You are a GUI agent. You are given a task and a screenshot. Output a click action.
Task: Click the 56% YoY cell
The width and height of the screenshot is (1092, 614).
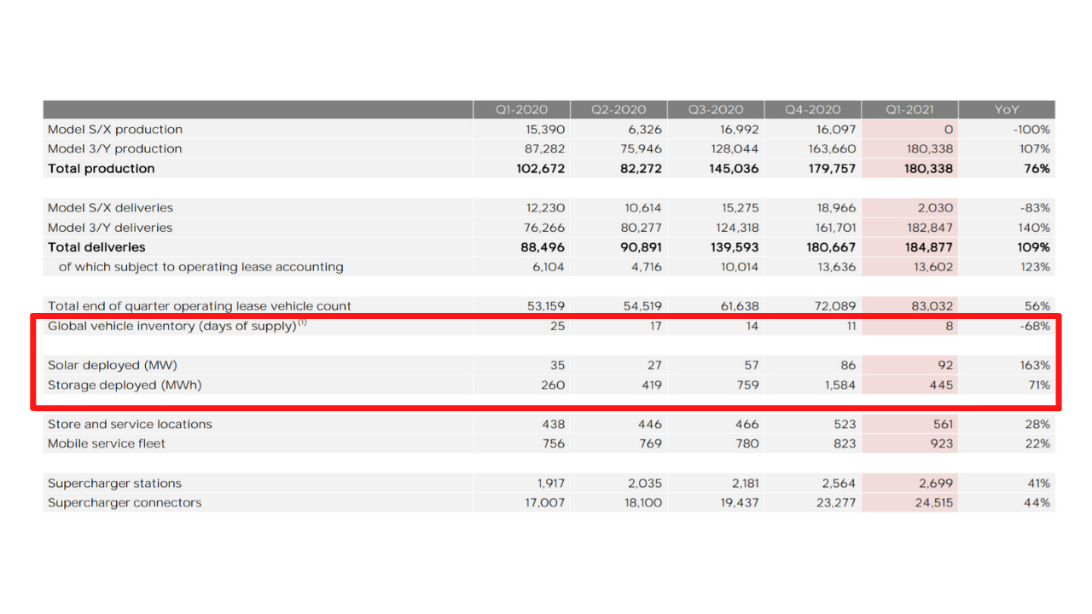click(1038, 306)
